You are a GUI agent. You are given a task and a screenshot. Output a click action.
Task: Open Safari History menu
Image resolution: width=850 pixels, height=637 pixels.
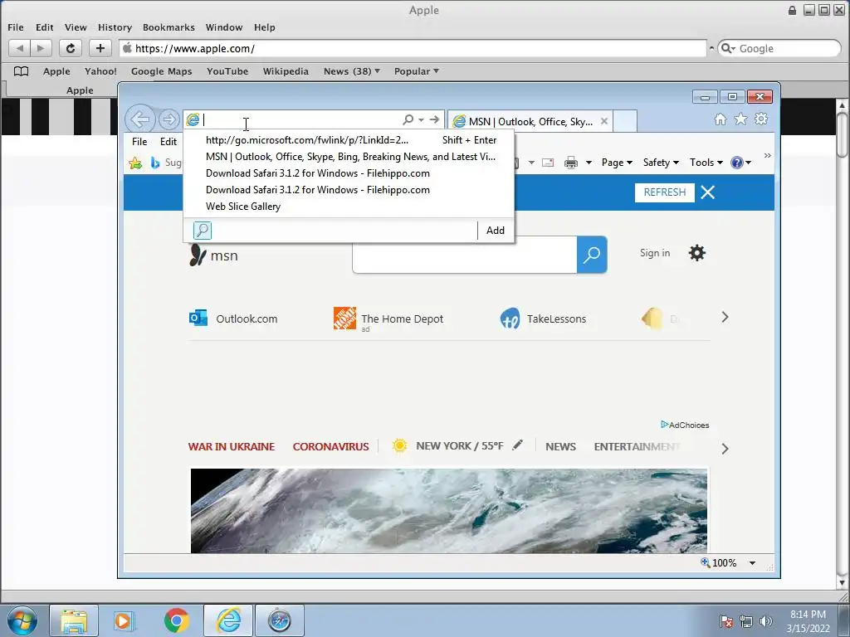115,27
